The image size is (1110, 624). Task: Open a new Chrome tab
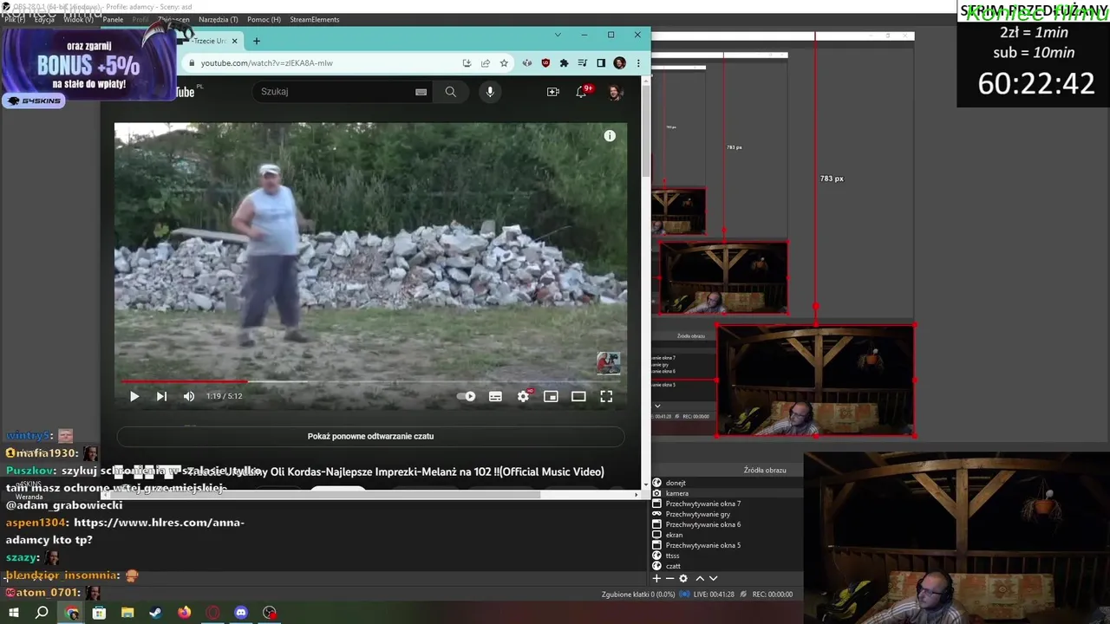[257, 41]
